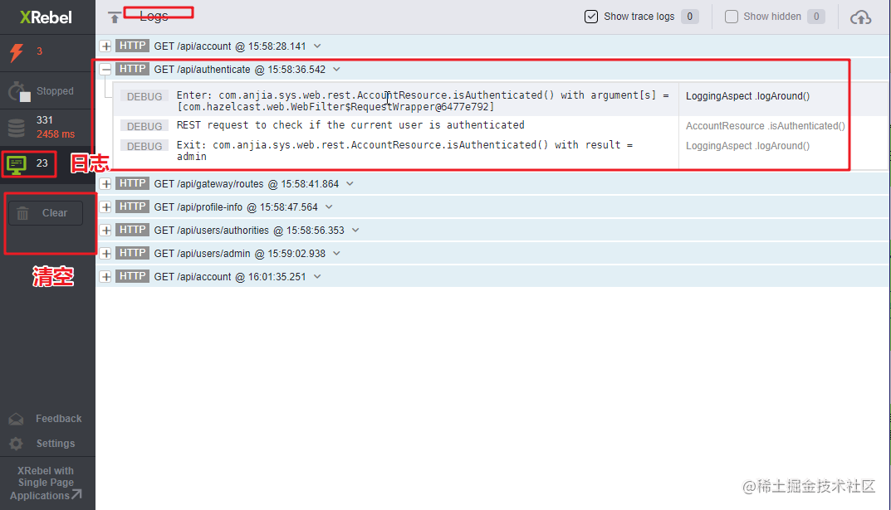The width and height of the screenshot is (891, 510).
Task: Click DEBUG badge of 'REST request' log line
Action: pyautogui.click(x=144, y=126)
